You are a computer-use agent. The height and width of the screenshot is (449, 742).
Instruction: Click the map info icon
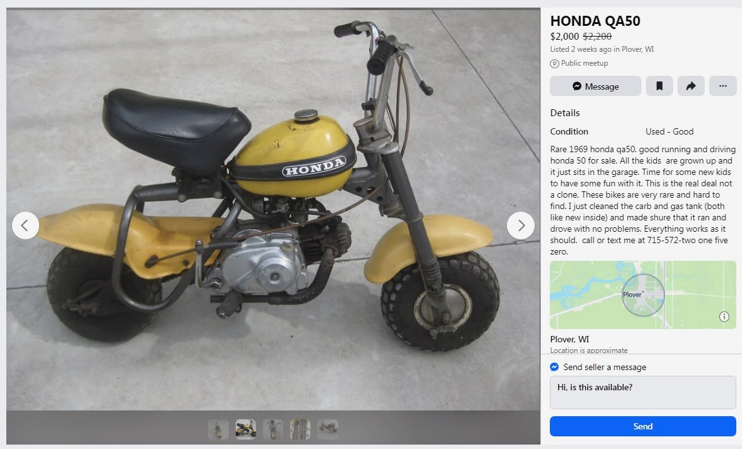[x=724, y=316]
